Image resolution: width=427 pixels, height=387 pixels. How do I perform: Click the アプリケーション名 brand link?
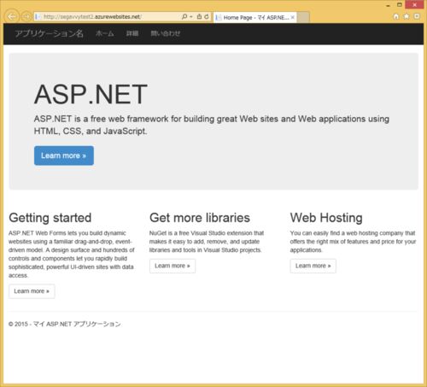click(x=49, y=33)
